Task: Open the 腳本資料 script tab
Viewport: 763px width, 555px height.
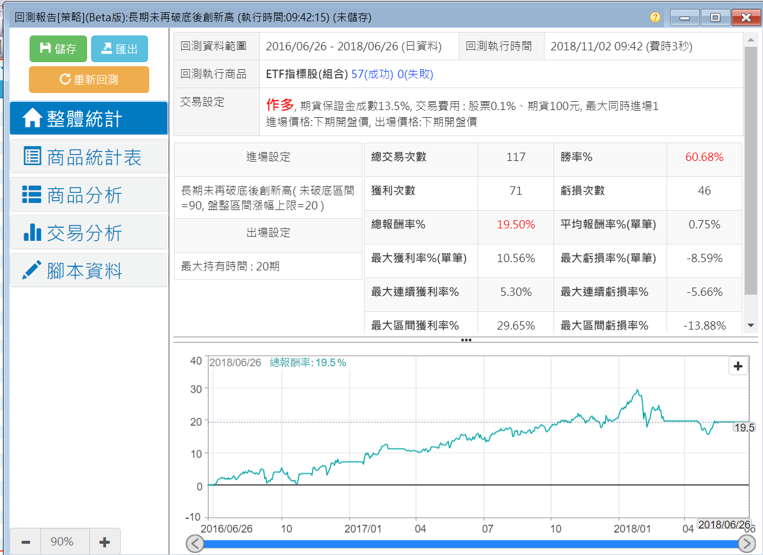Action: coord(89,270)
